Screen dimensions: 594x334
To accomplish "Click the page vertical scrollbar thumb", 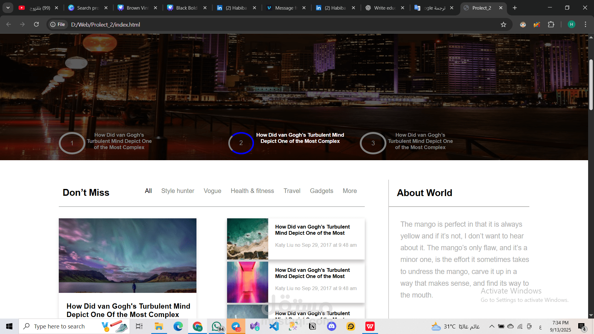I will coord(591,84).
